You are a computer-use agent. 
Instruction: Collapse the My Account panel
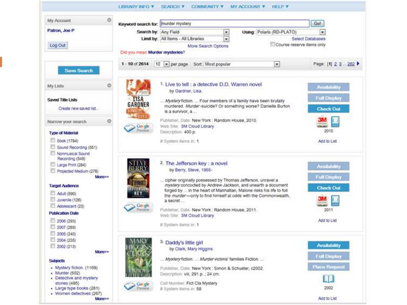coord(109,20)
